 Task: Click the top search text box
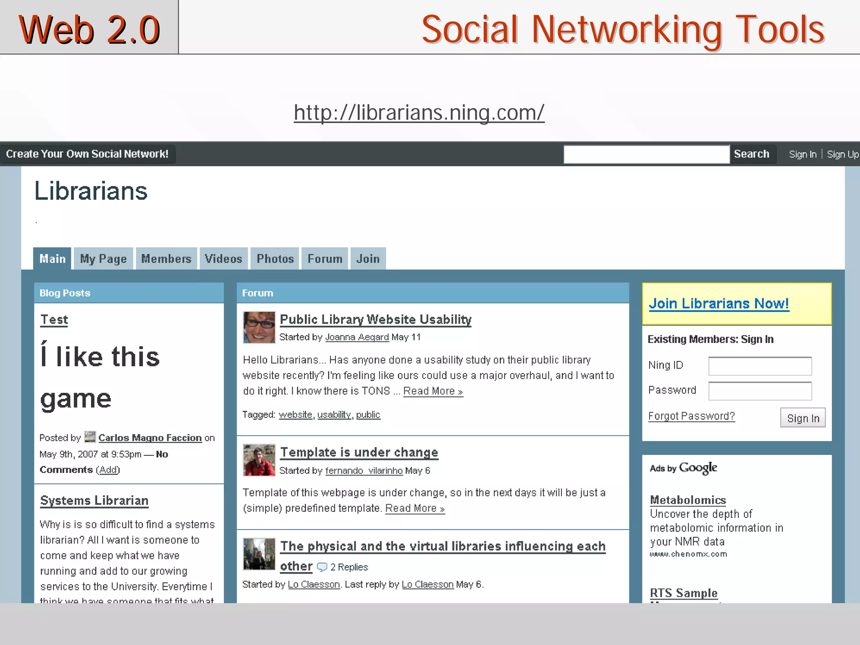646,154
